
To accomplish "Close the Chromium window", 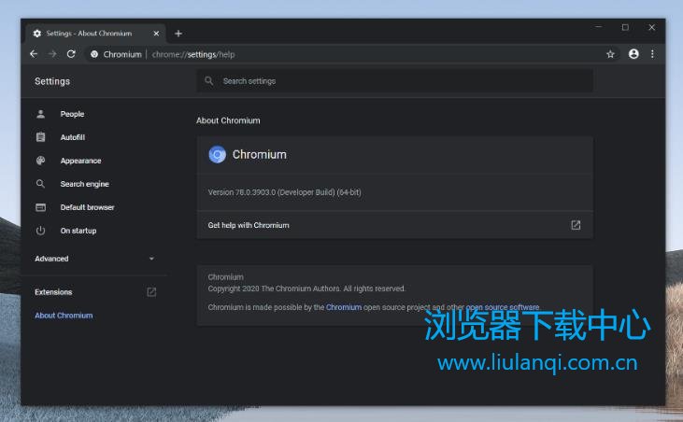I will [651, 27].
